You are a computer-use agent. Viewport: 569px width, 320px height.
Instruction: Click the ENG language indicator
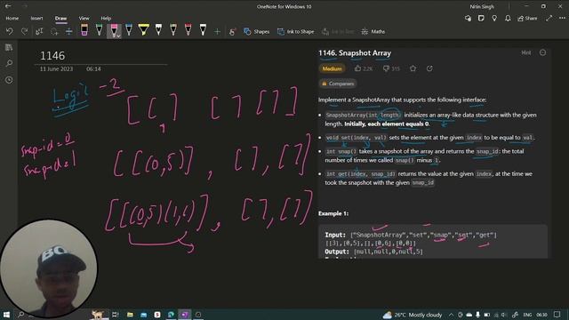(527, 315)
